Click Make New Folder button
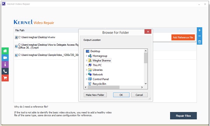Viewport: 210px width, 126px height. [95, 95]
